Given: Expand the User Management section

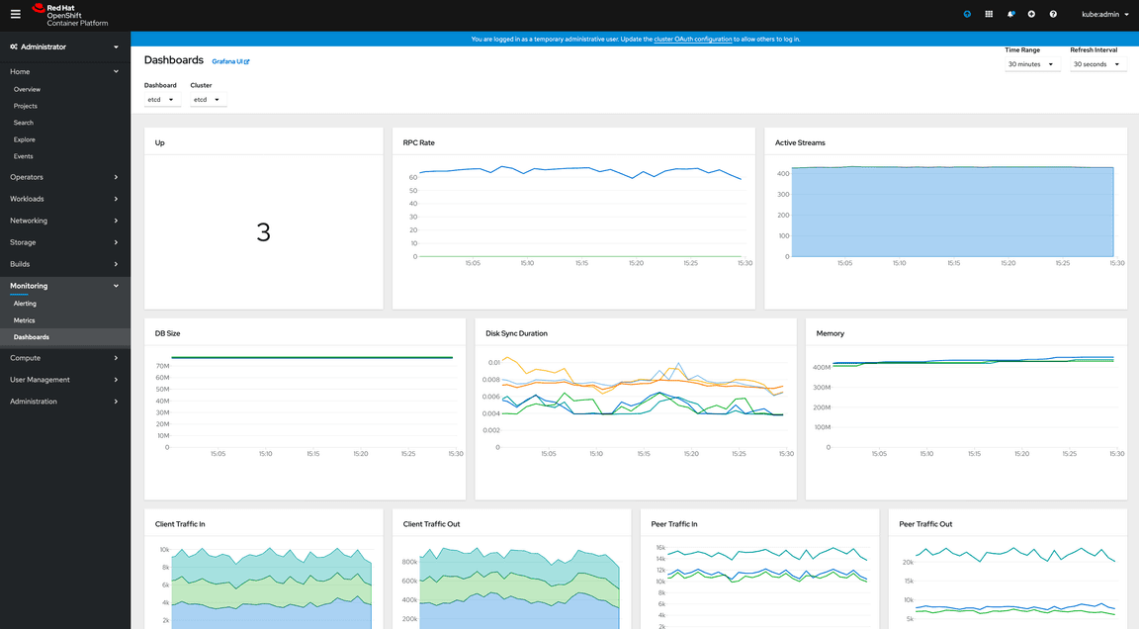Looking at the screenshot, I should point(64,380).
